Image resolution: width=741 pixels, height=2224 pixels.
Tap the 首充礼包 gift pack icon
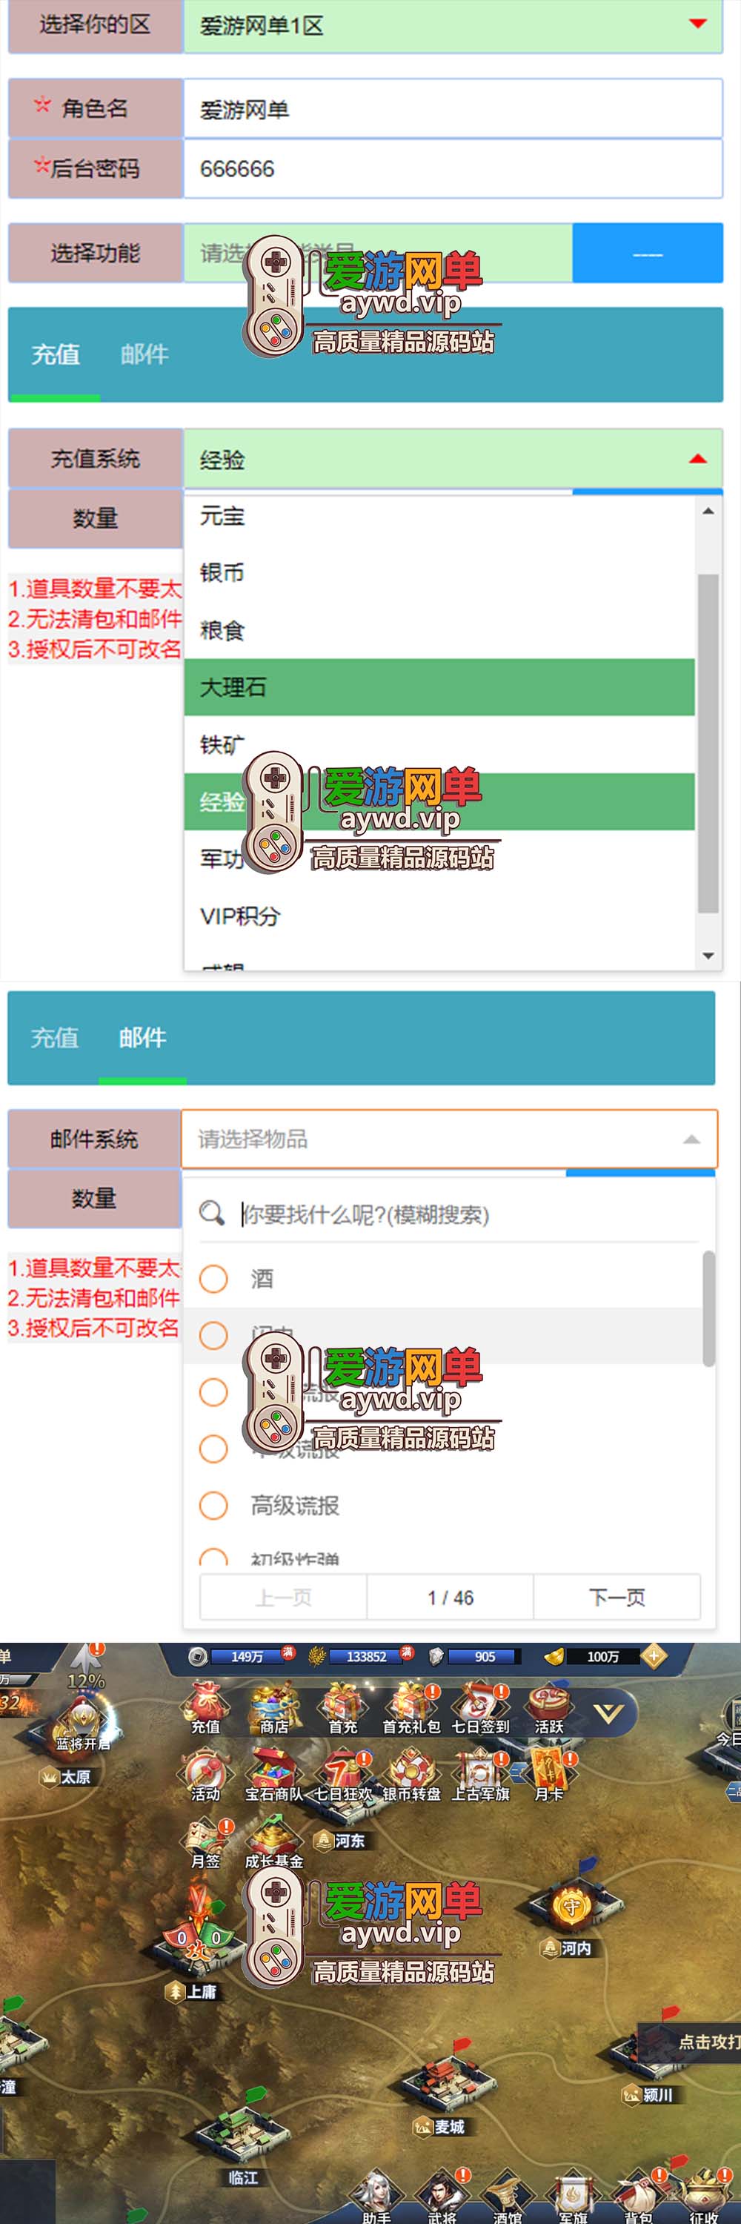pyautogui.click(x=411, y=1707)
